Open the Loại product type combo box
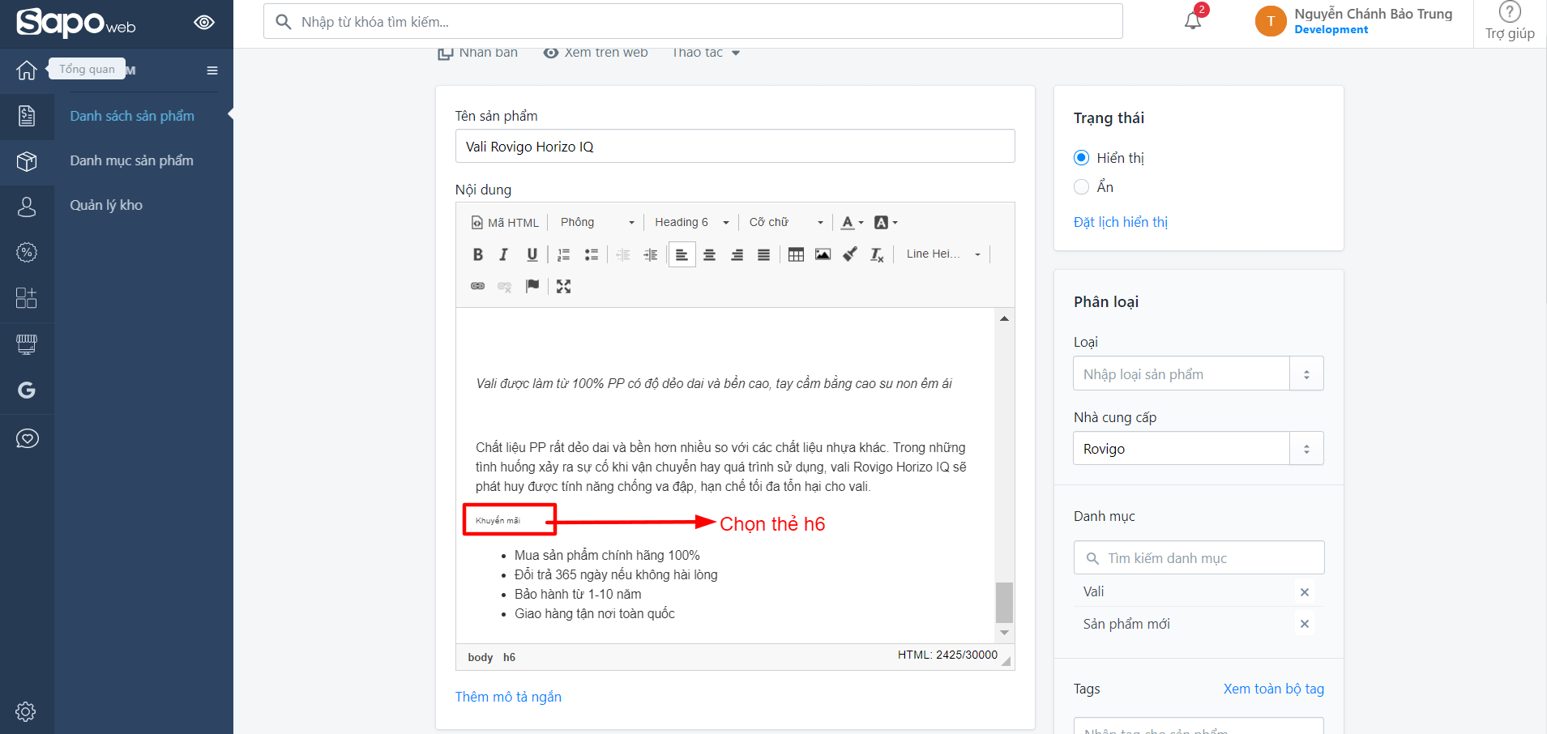1547x734 pixels. tap(1199, 373)
